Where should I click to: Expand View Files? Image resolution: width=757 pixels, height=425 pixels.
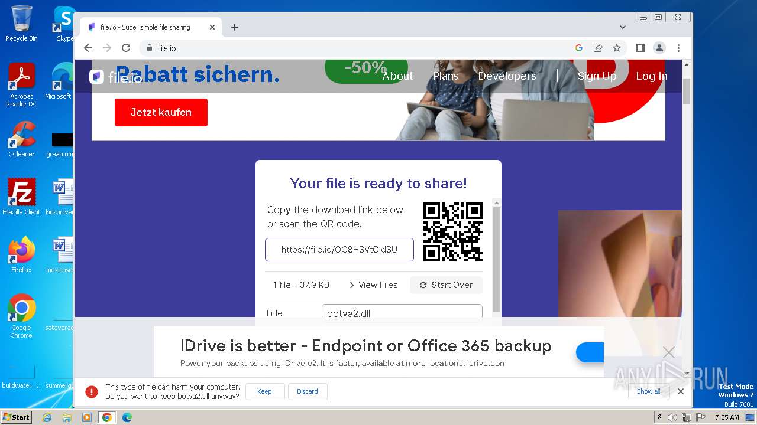point(373,285)
